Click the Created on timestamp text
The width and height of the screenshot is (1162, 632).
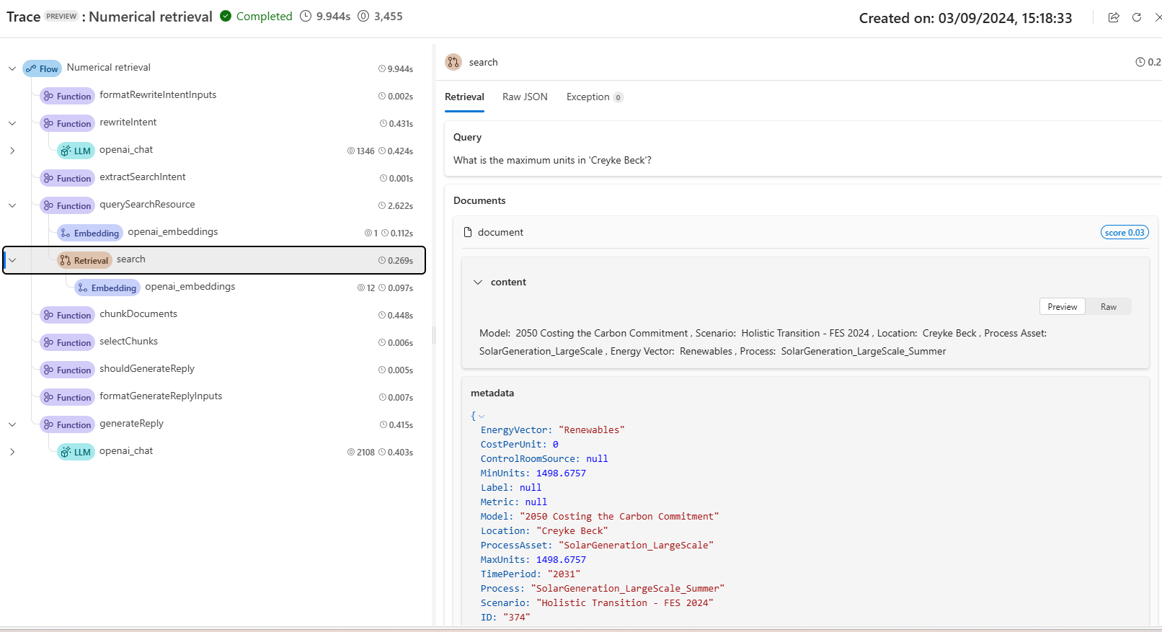coord(965,18)
